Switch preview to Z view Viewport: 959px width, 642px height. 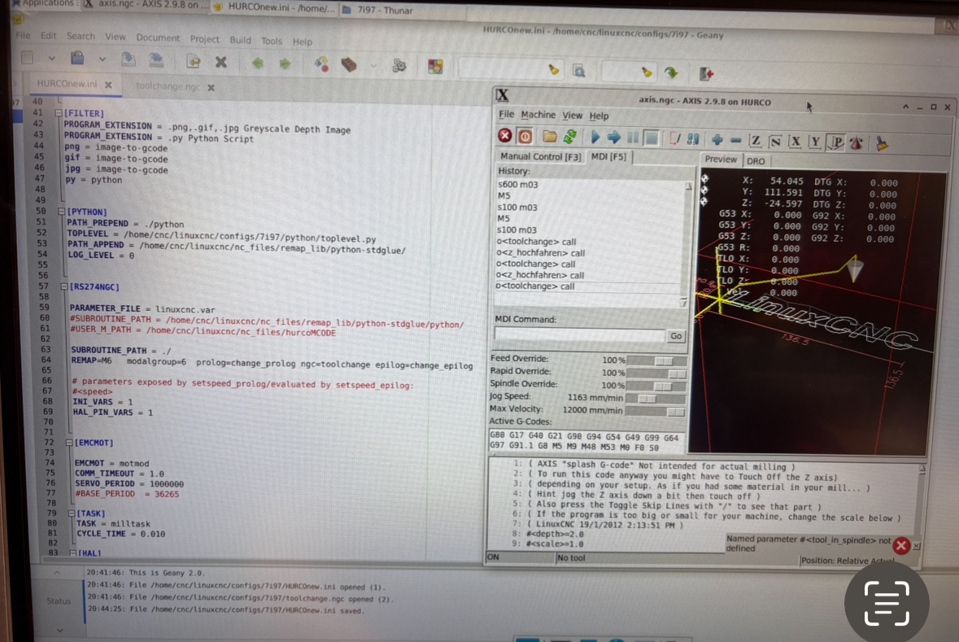tap(756, 142)
